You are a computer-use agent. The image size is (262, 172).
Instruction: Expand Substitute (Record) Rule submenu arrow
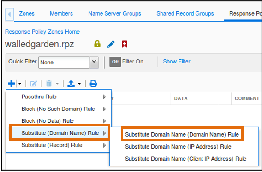pyautogui.click(x=105, y=145)
